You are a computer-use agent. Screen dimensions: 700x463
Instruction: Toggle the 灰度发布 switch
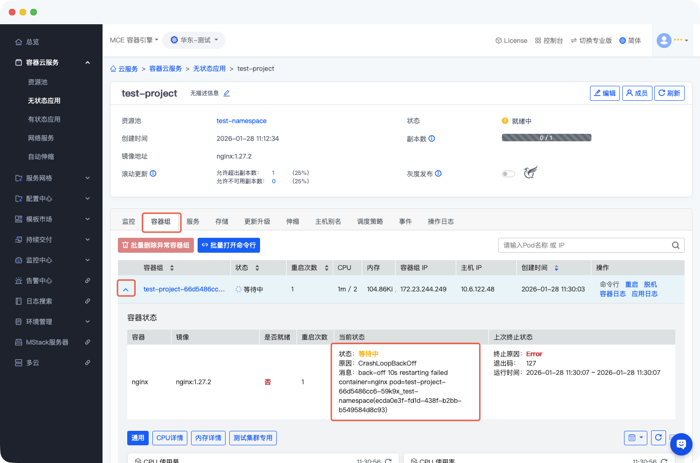[x=508, y=174]
